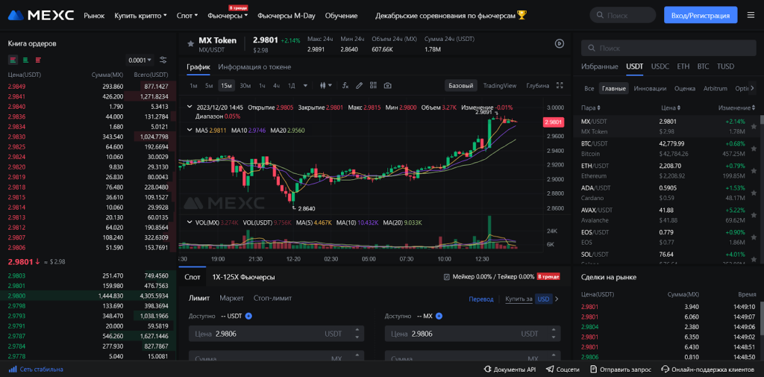Open the indicators fx icon
This screenshot has height=377, width=764.
point(345,85)
